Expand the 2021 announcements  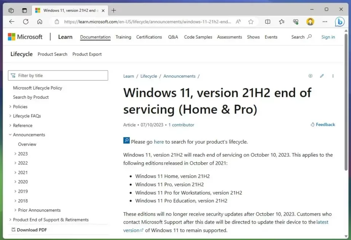pos(15,173)
